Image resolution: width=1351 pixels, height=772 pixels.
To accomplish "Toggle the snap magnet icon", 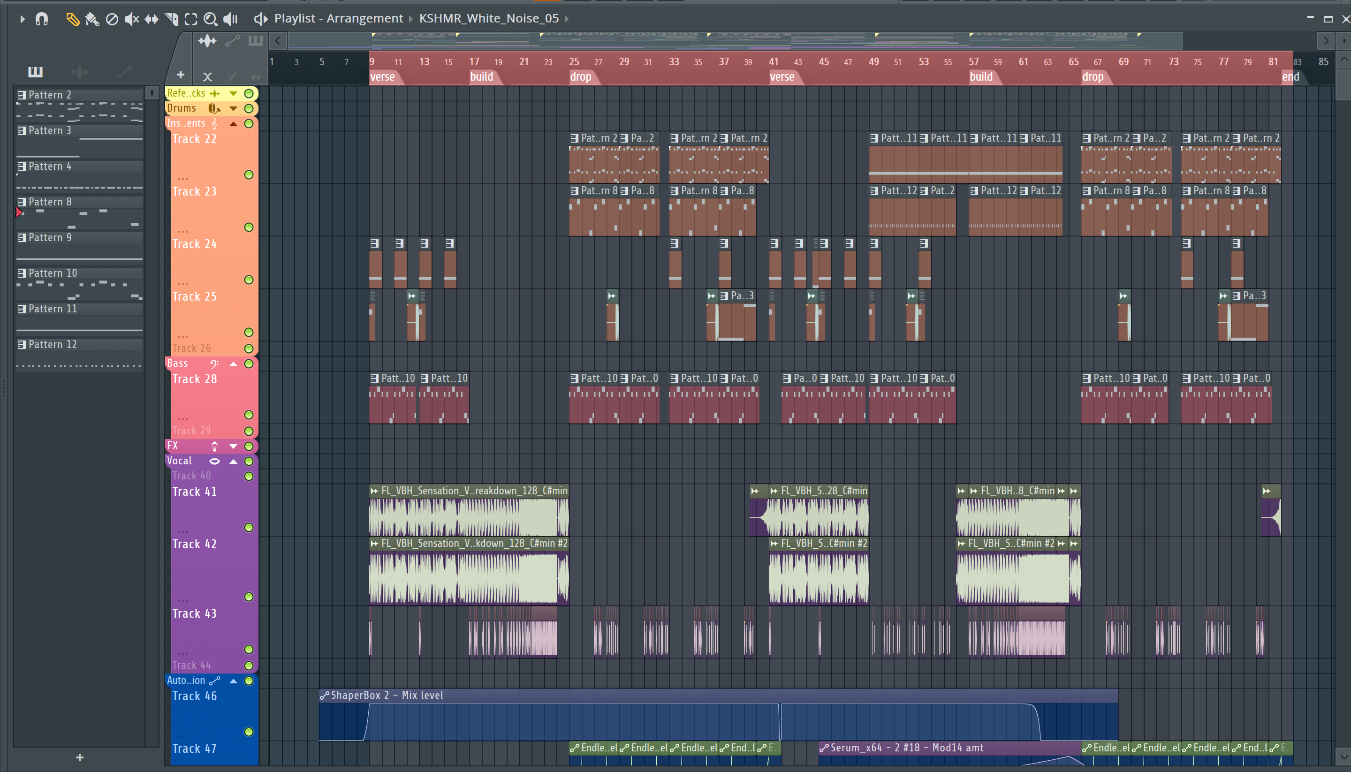I will point(42,19).
